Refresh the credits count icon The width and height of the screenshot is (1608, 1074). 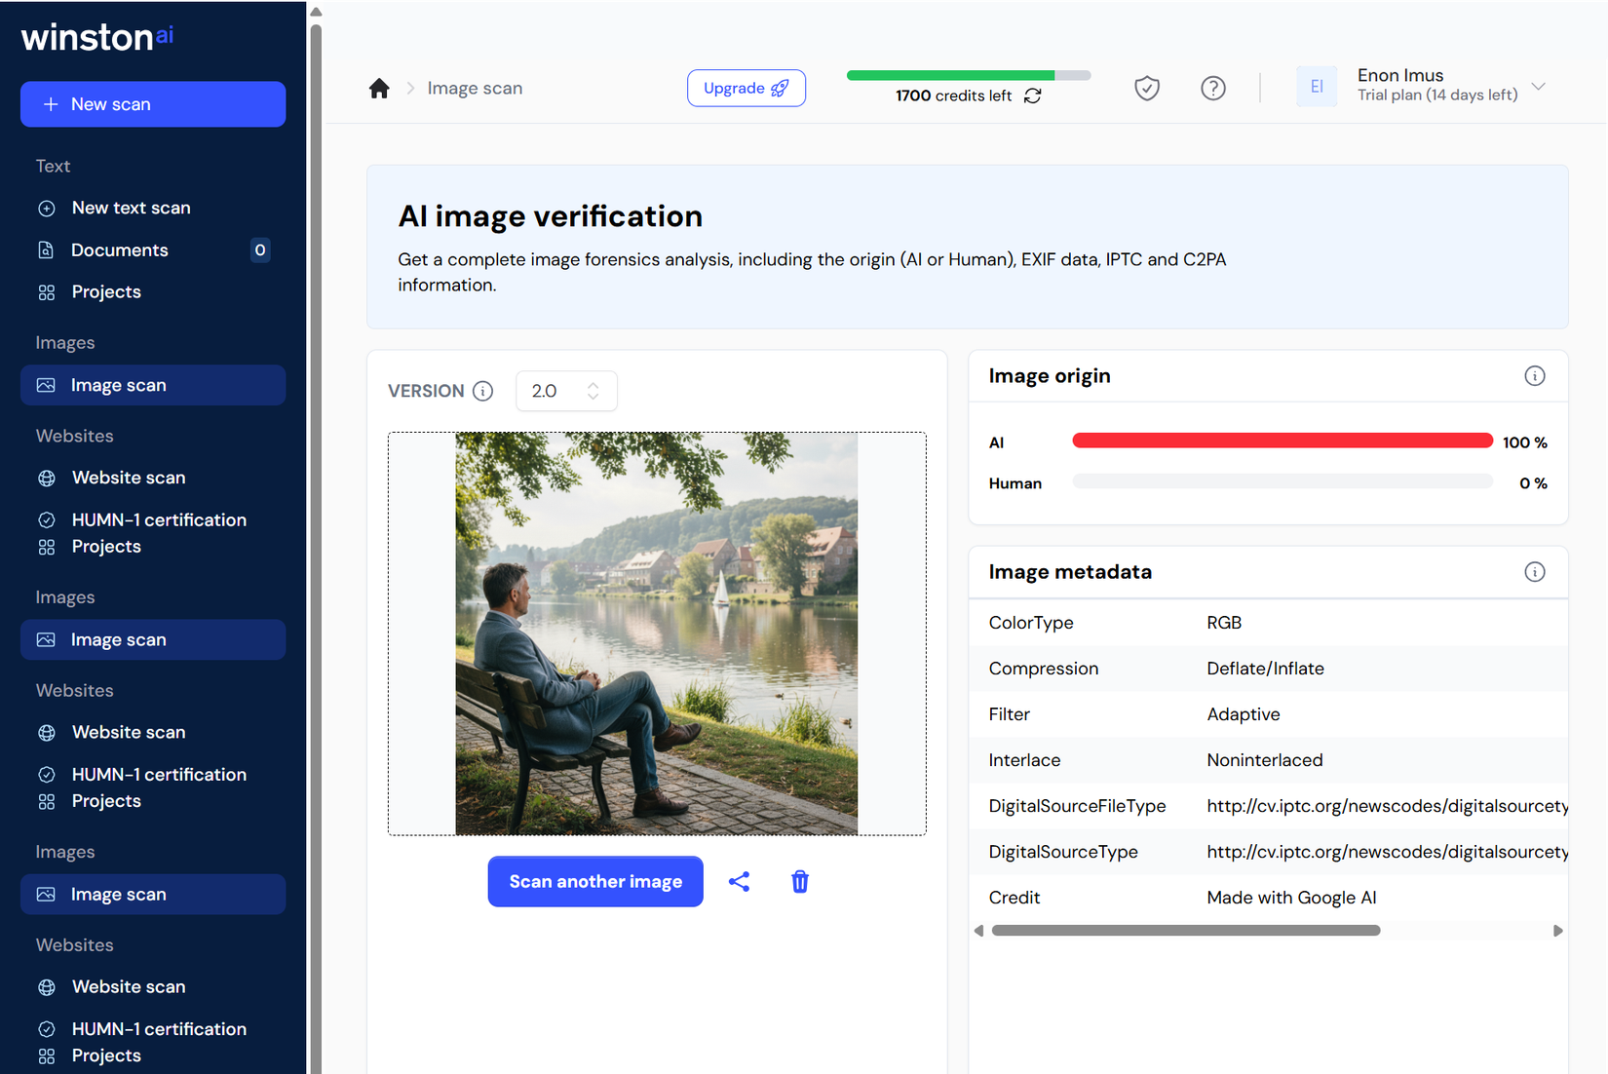tap(1033, 96)
